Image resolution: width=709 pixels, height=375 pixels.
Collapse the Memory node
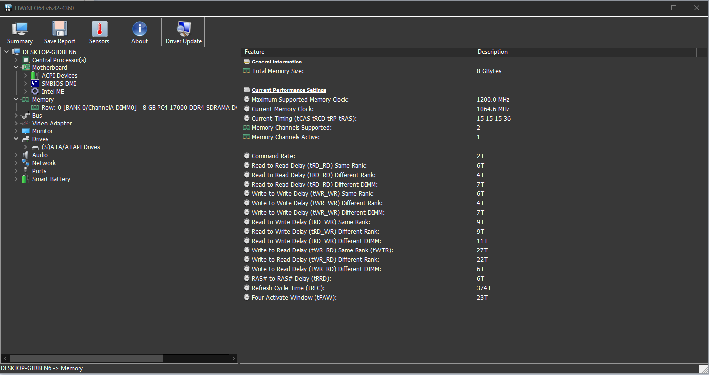tap(16, 99)
